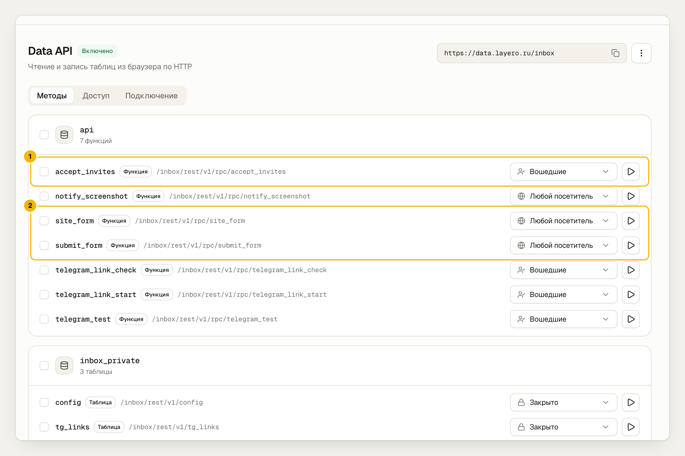685x456 pixels.
Task: Run the telegram_test function
Action: tap(631, 319)
